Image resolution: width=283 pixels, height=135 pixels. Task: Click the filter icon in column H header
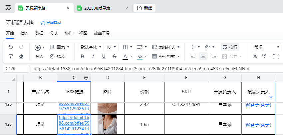271,98
